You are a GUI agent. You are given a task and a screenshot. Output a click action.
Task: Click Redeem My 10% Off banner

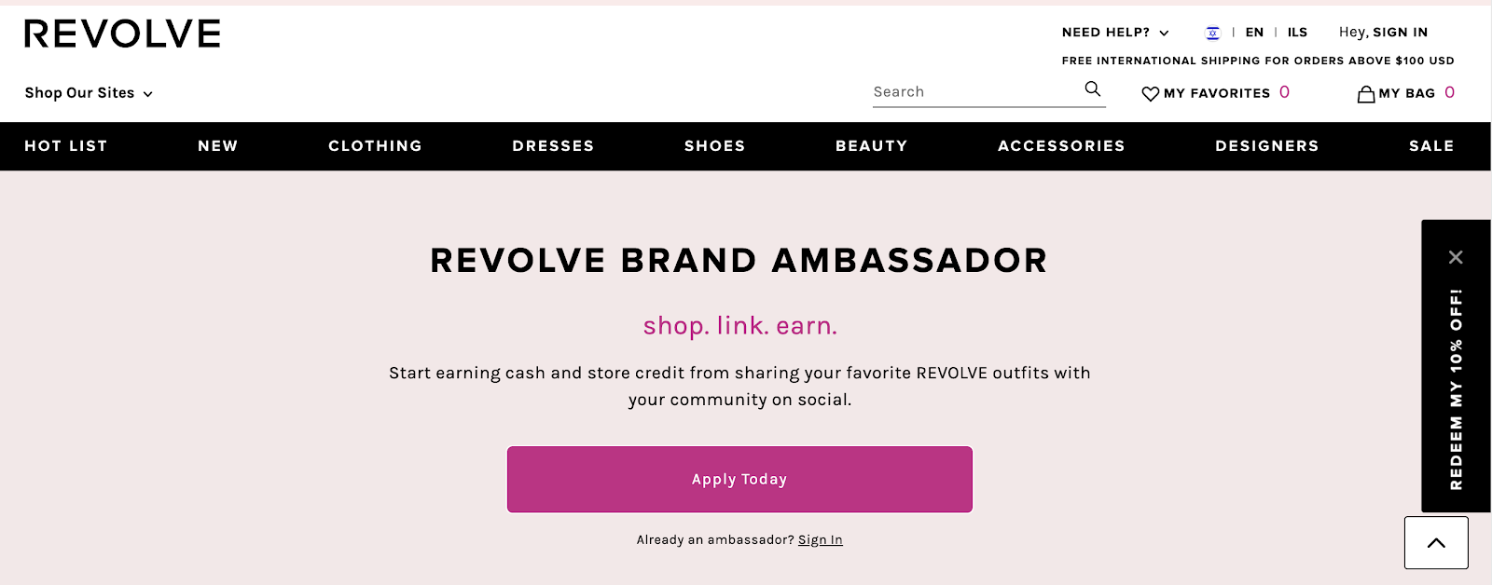click(x=1456, y=389)
